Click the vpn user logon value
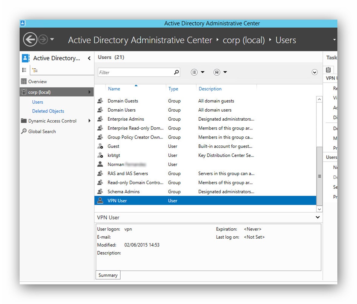This screenshot has height=304, width=357. click(128, 229)
